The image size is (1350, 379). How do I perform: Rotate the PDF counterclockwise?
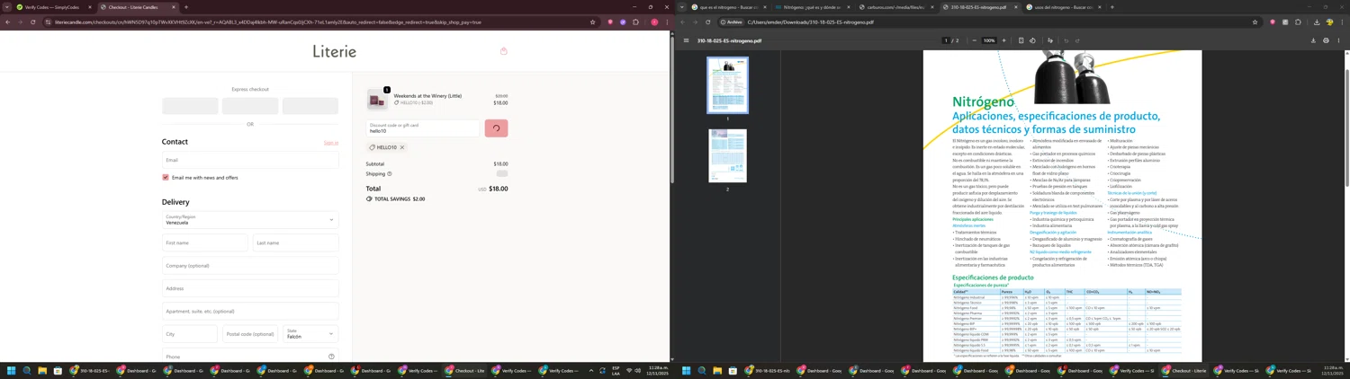(x=1032, y=40)
